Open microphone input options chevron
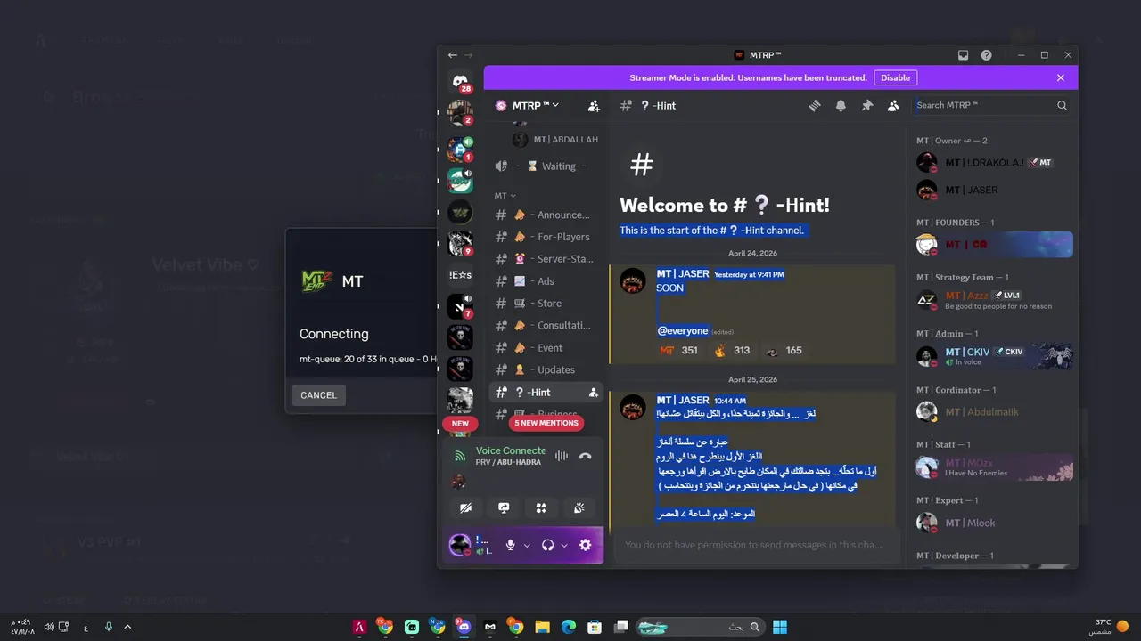The width and height of the screenshot is (1141, 641). pyautogui.click(x=527, y=546)
